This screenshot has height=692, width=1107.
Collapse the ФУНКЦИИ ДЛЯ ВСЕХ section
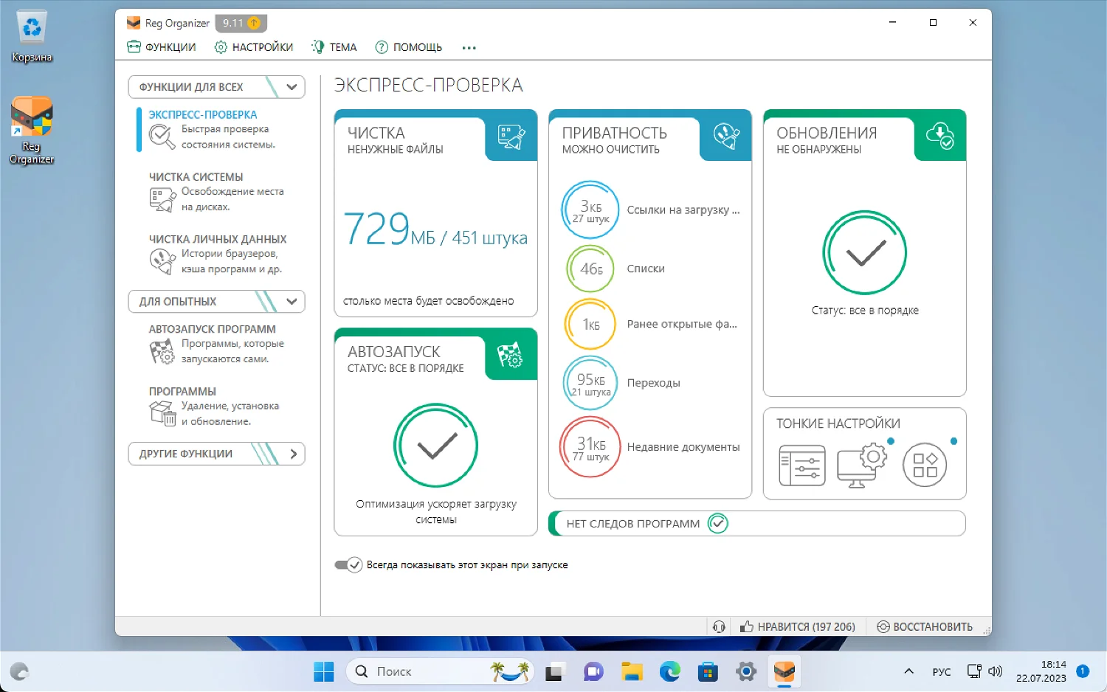pyautogui.click(x=292, y=87)
